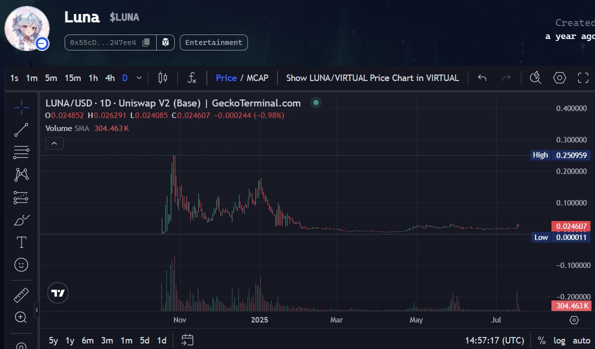
Task: Select the crosshair cursor tool
Action: click(21, 107)
